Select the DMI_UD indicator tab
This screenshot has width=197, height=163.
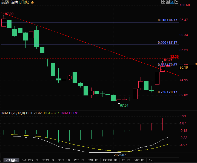93,160
